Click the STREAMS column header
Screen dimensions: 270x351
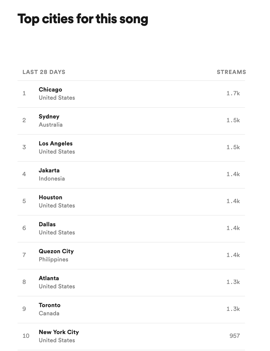tap(231, 72)
